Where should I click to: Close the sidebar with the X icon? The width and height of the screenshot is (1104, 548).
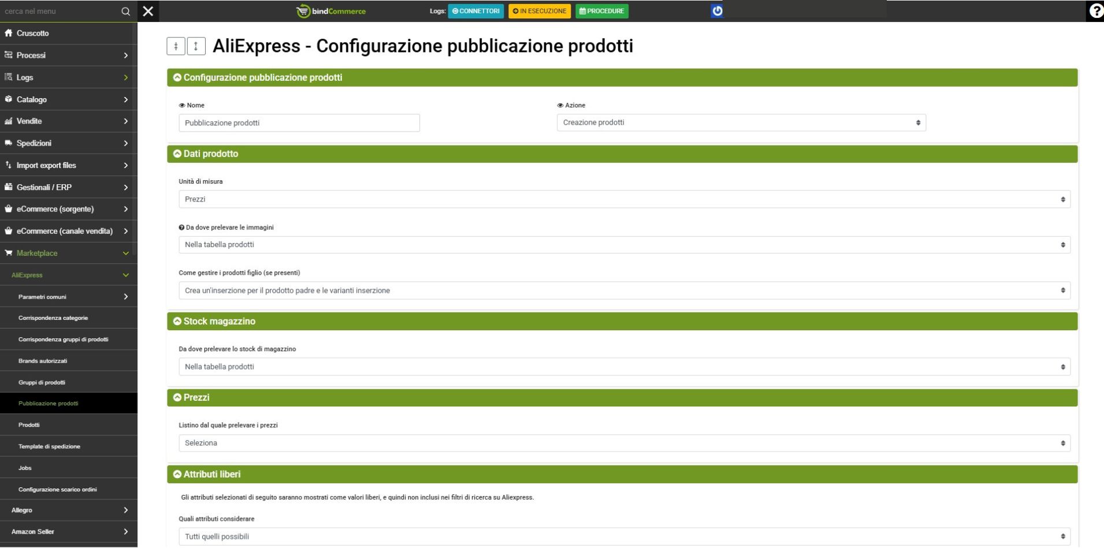click(148, 11)
